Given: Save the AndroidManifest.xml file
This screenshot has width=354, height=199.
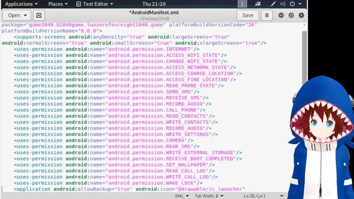Looking at the screenshot, I should (248, 15).
